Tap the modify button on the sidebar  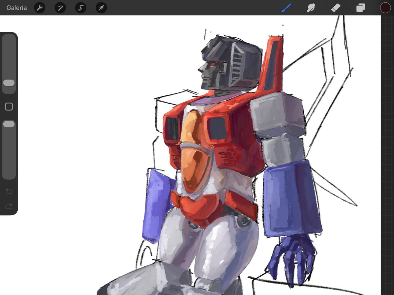coord(9,106)
